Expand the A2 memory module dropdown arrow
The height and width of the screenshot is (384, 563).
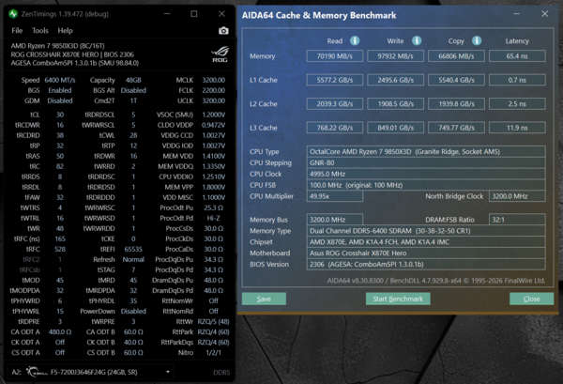point(168,372)
